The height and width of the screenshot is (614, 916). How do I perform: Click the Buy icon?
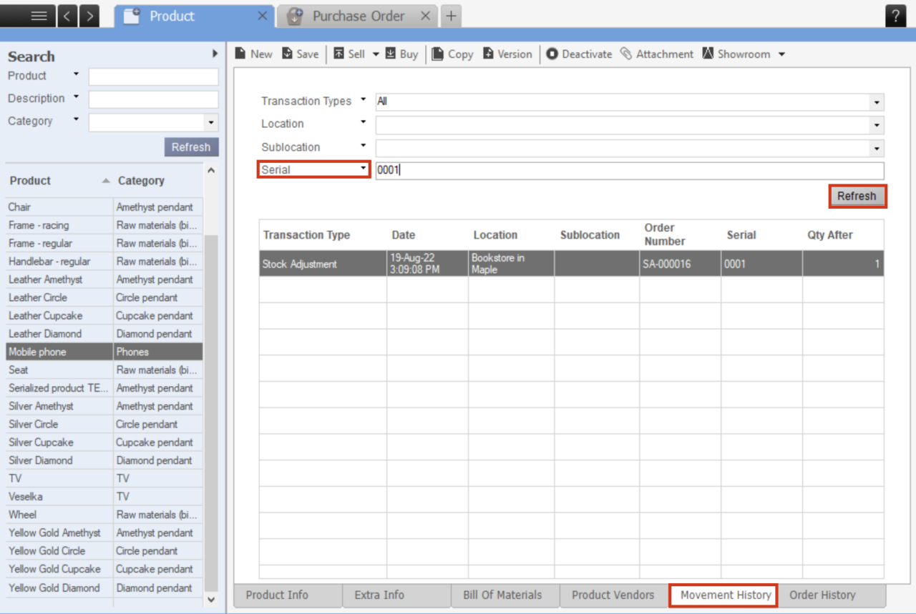point(401,54)
